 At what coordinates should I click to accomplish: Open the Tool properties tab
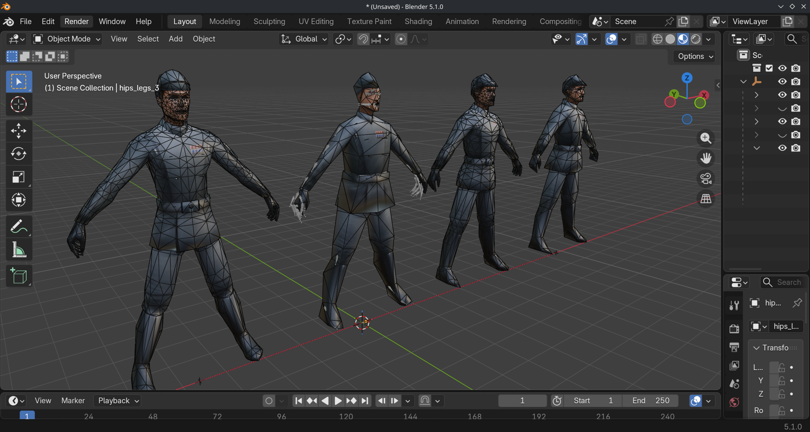tap(734, 305)
